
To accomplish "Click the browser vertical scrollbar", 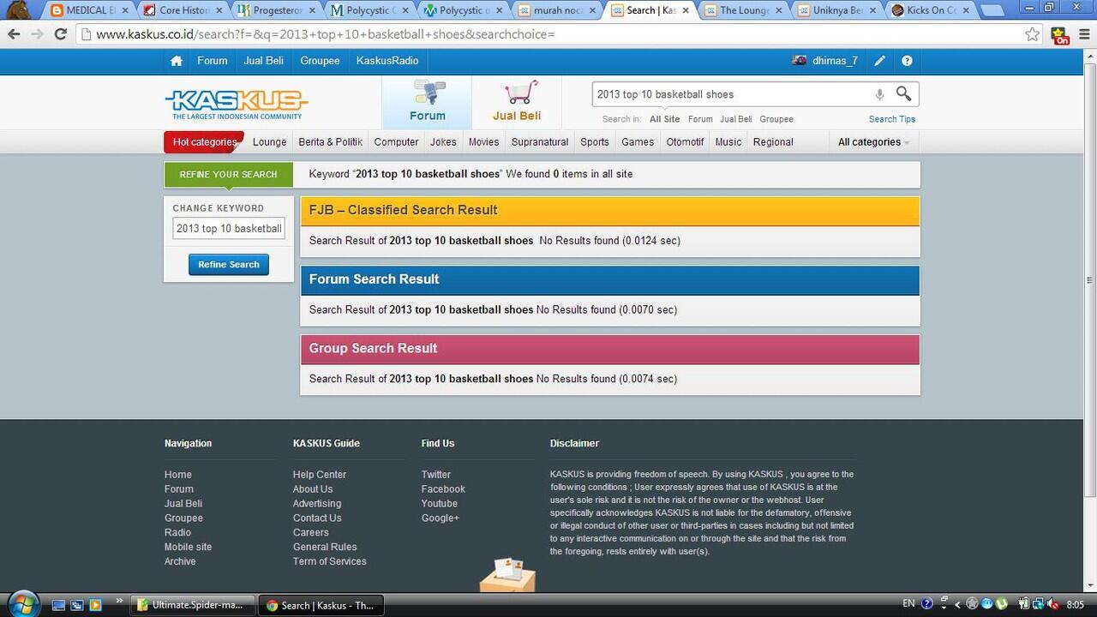I will (1090, 280).
